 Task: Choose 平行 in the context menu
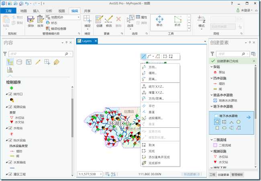[160, 106]
